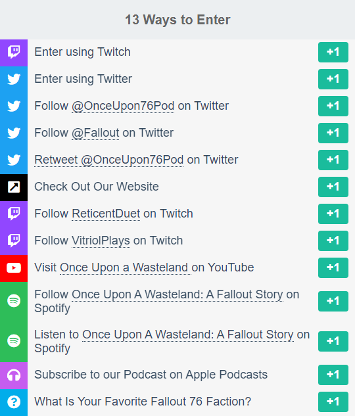Screen dimensions: 355x416
Task: Click +1 button for Subscribe on Apple Podcasts
Action: [333, 375]
